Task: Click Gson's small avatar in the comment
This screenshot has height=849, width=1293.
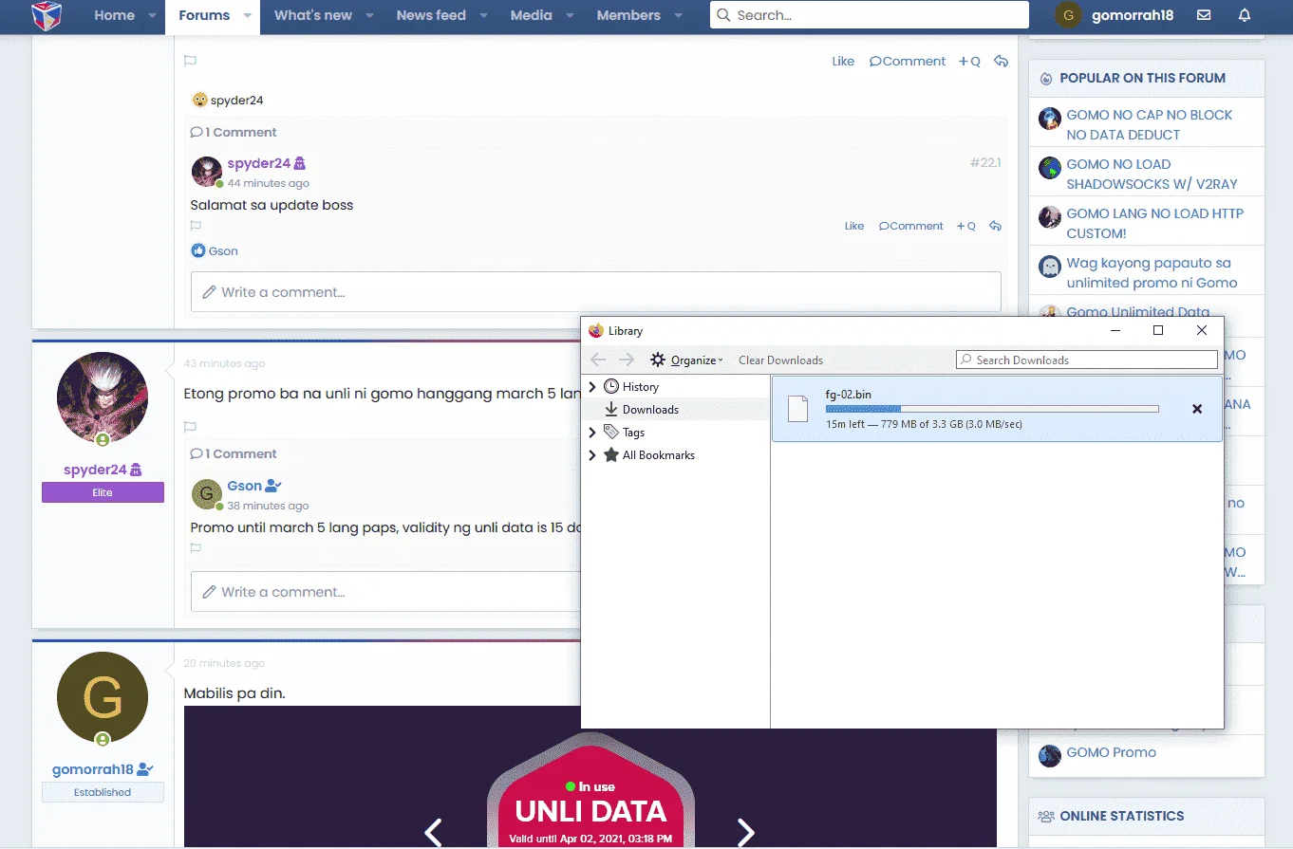Action: [x=207, y=494]
